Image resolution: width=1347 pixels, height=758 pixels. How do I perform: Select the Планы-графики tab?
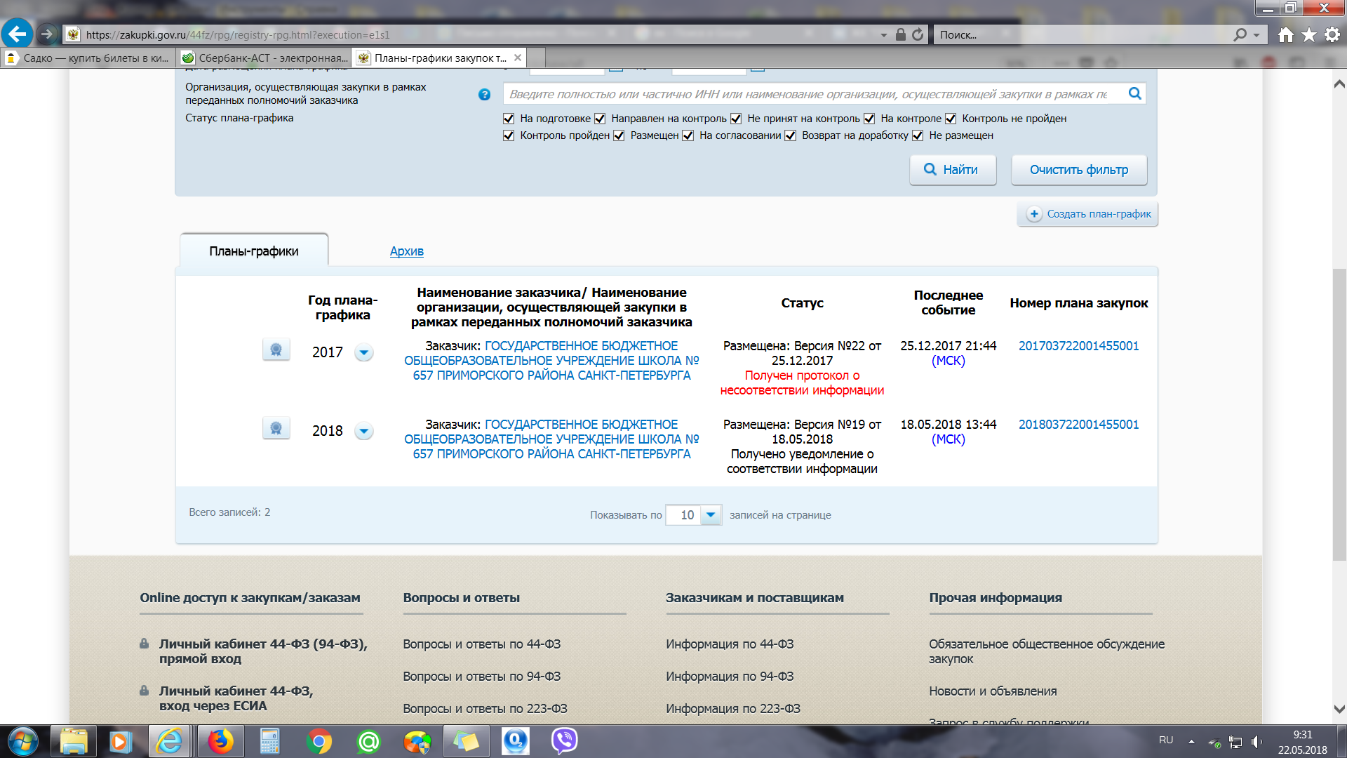click(254, 251)
